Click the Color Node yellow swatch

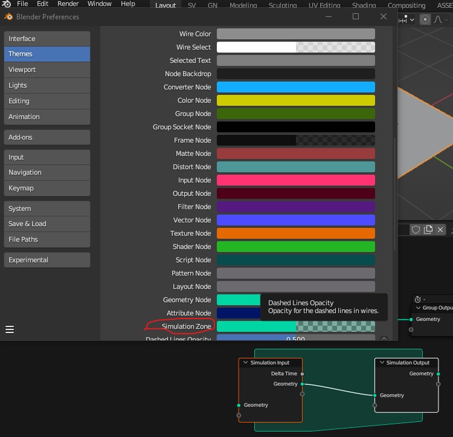point(296,100)
